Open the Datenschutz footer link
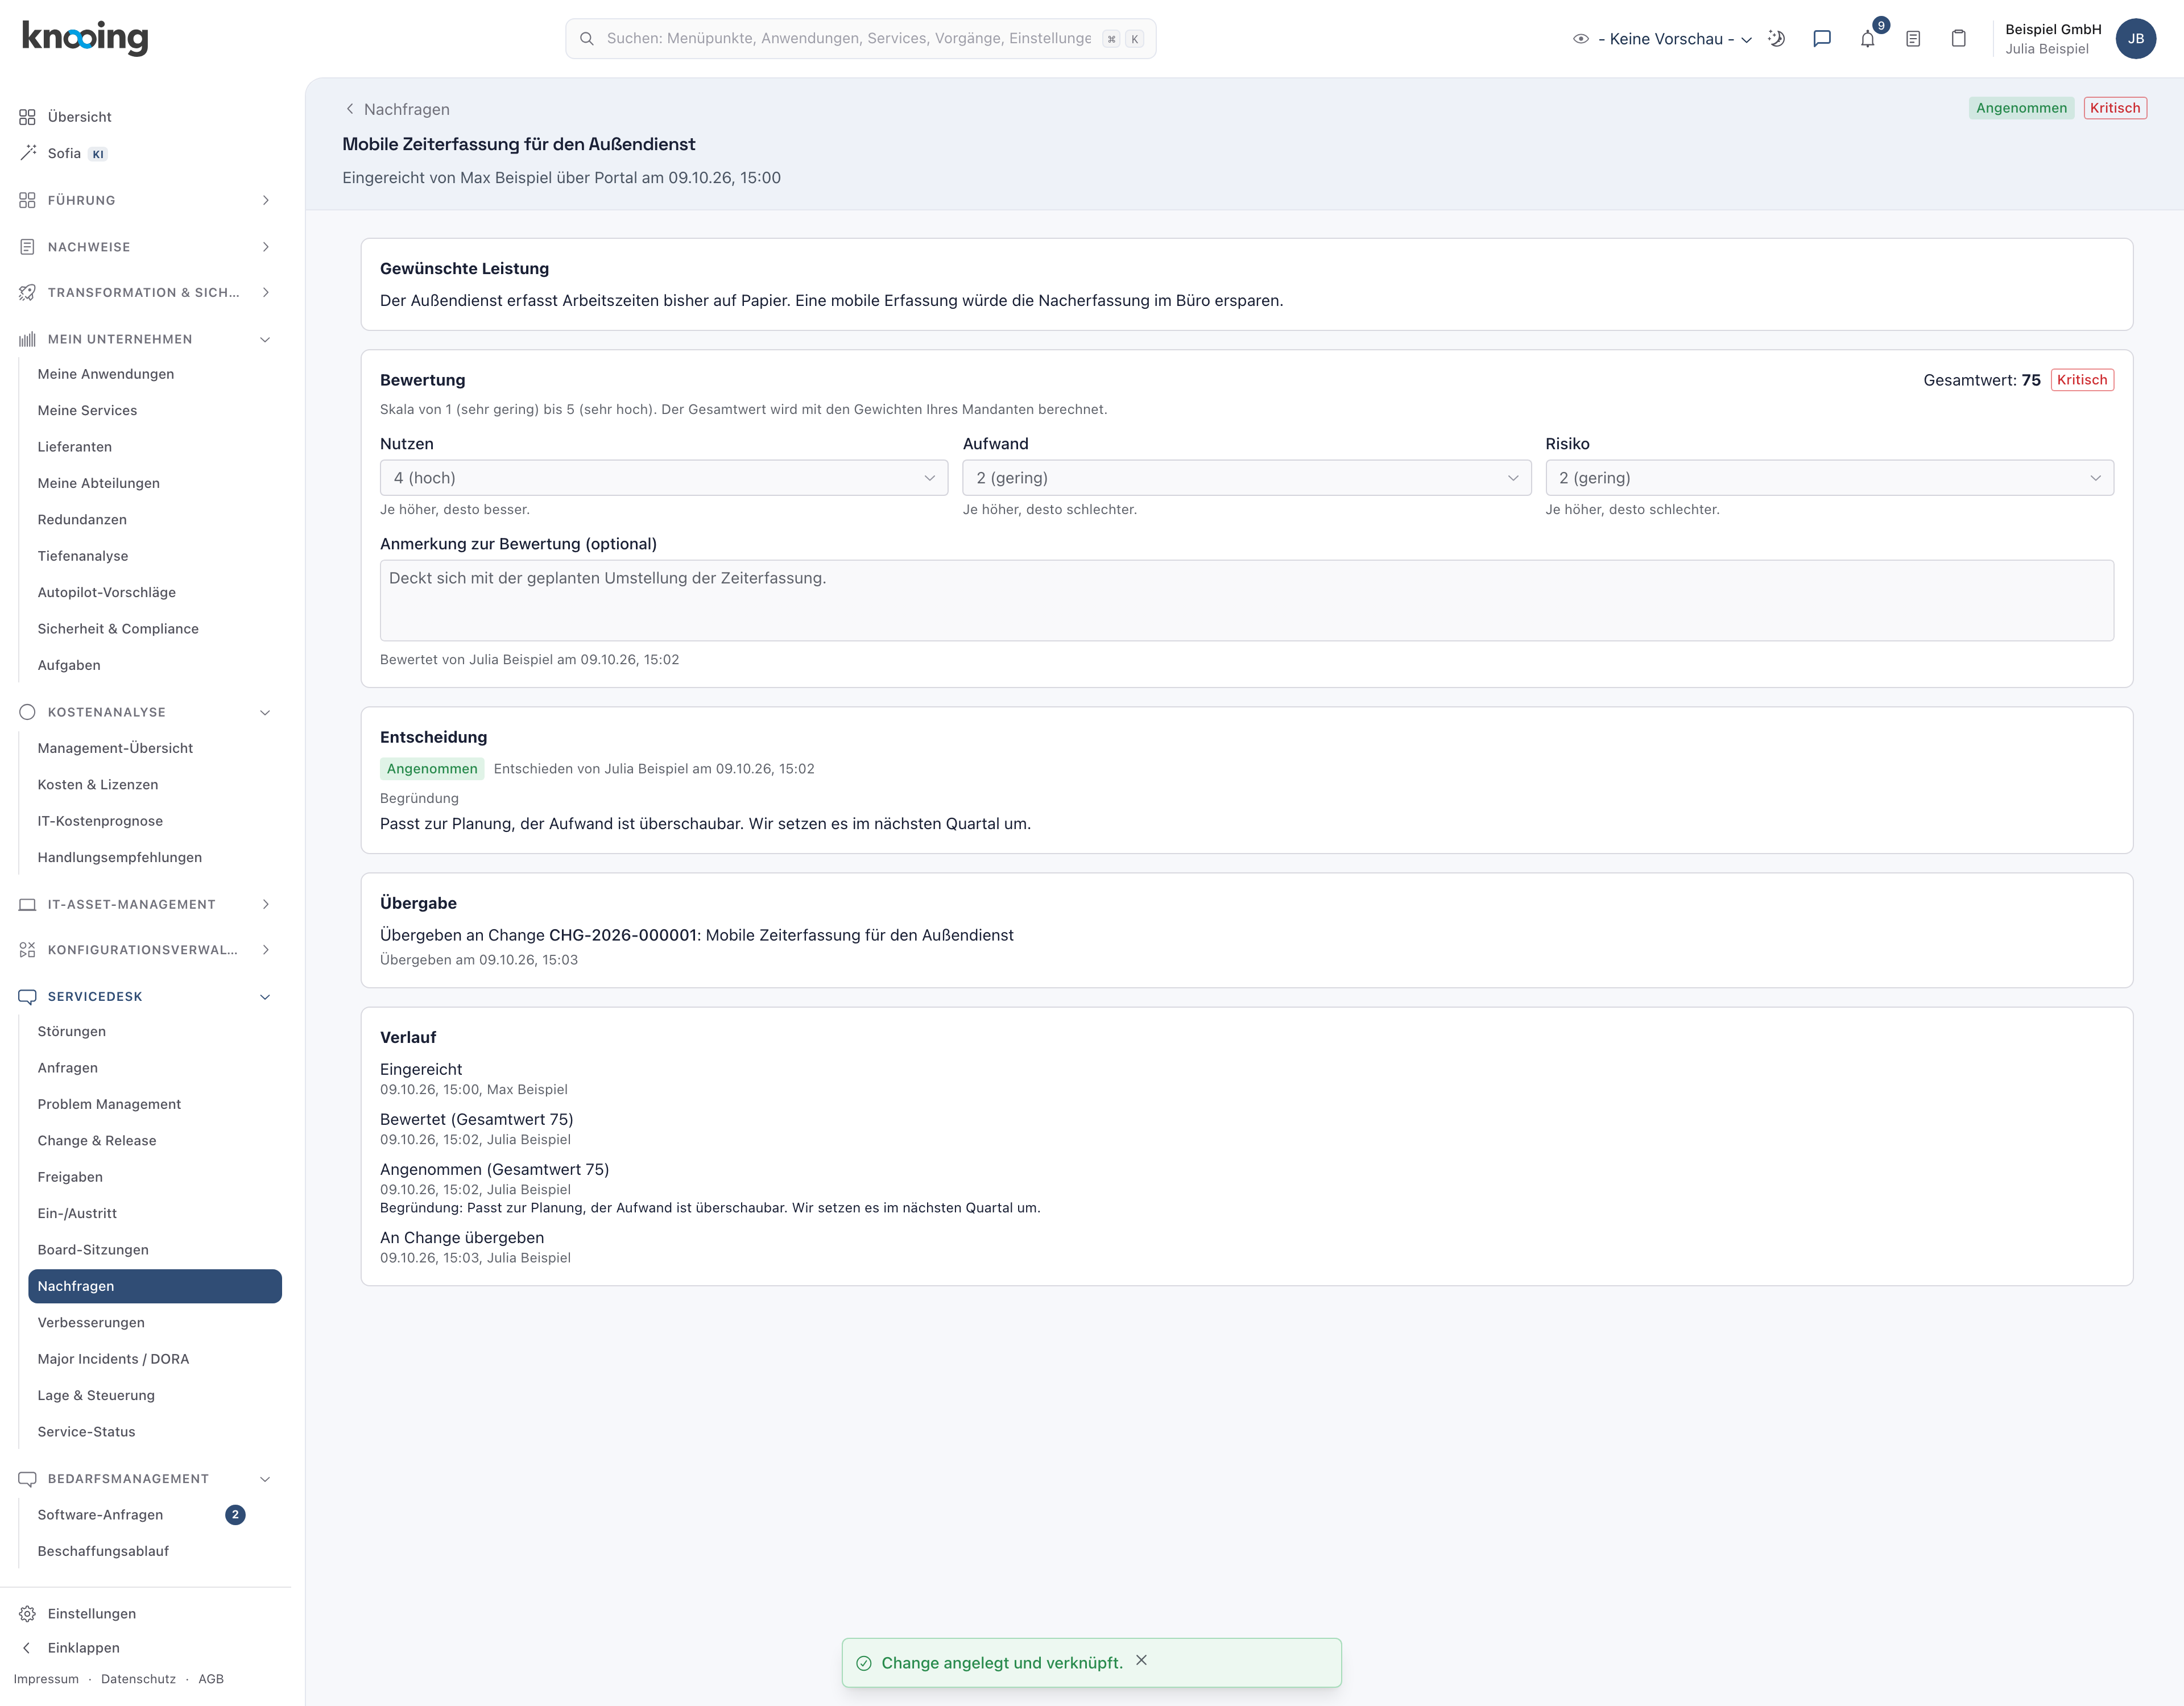 [138, 1679]
